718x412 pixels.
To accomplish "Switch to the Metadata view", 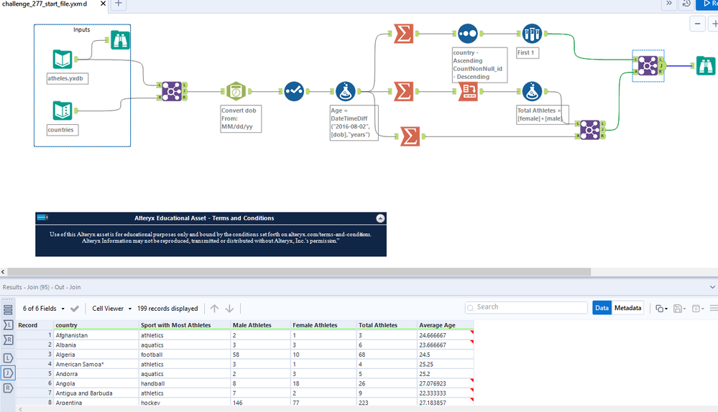I will (627, 308).
